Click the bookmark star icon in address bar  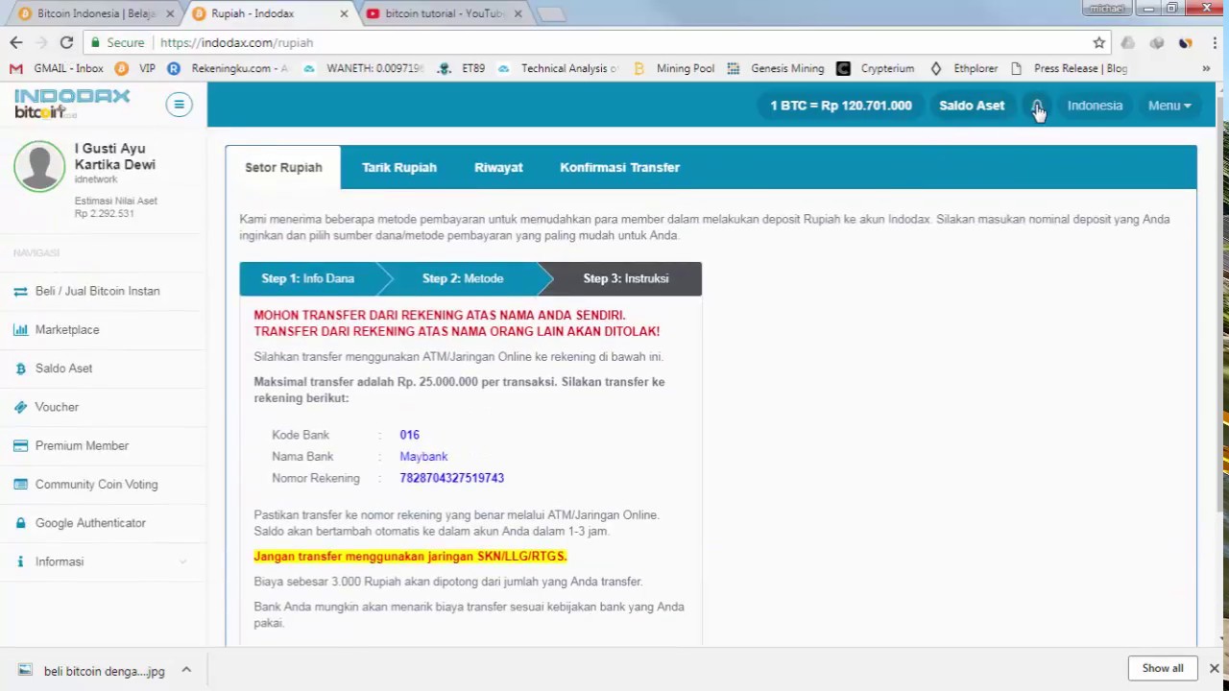[1098, 42]
